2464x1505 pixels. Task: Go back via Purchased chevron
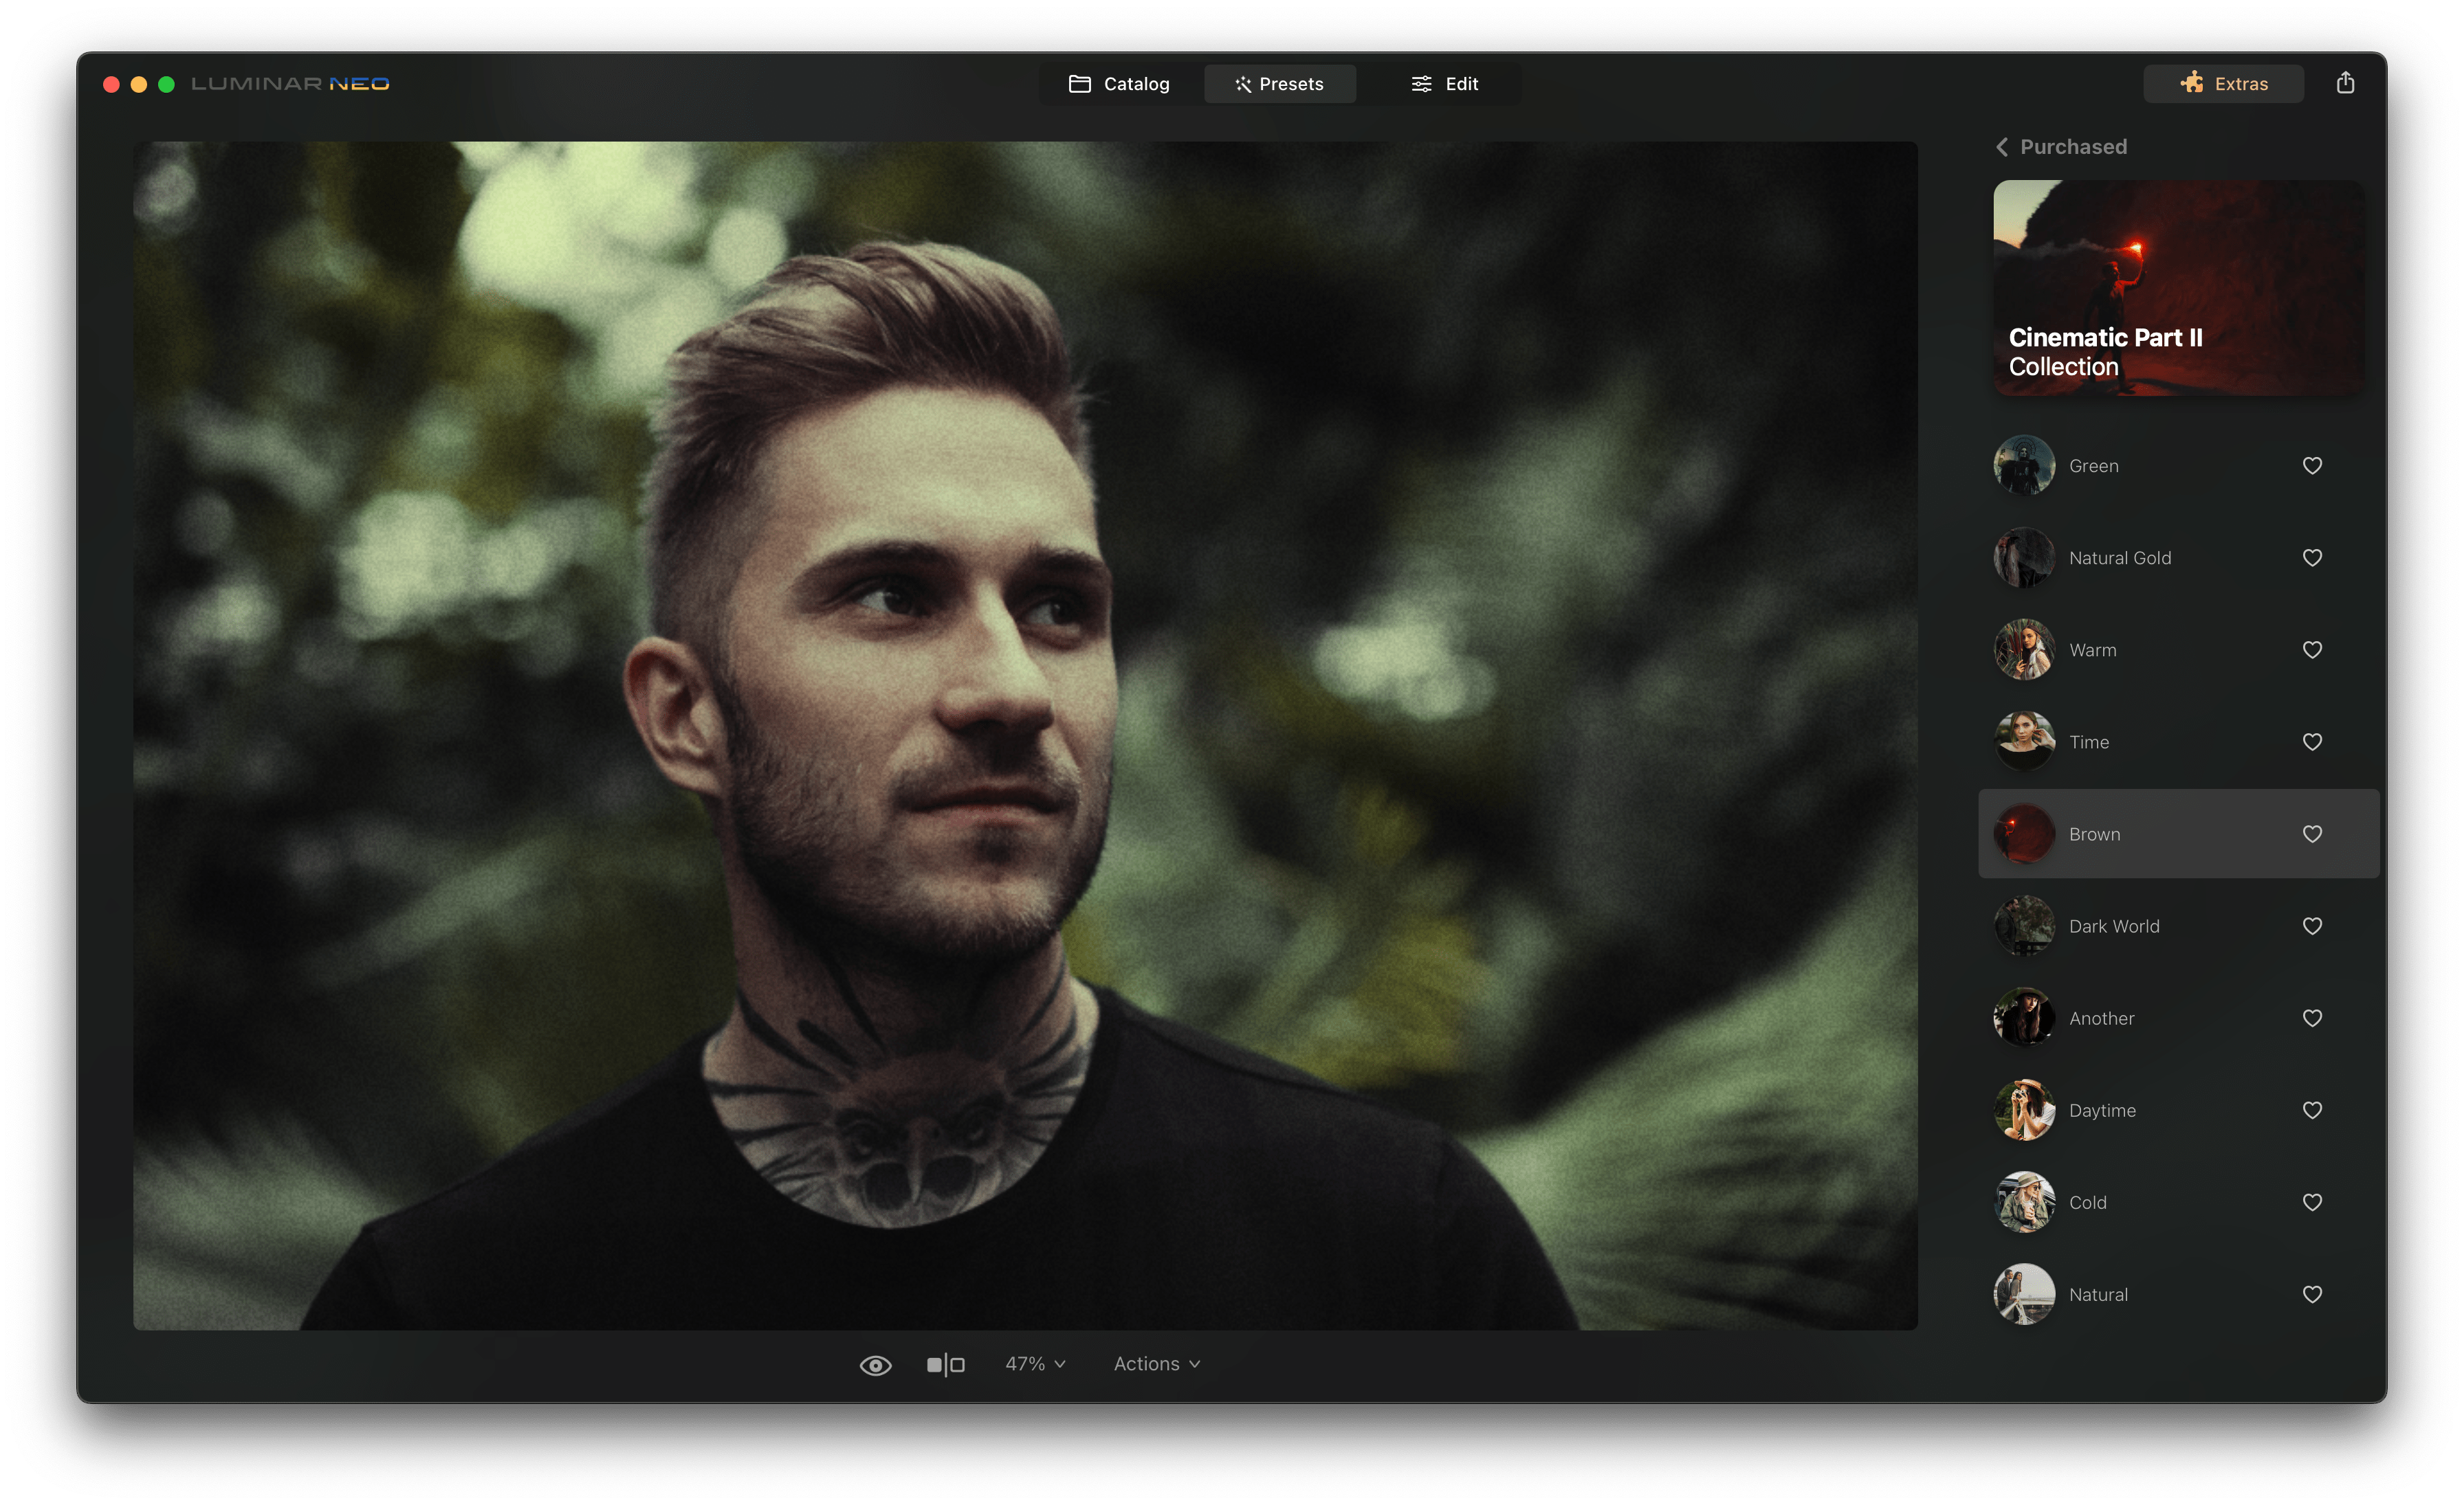[2003, 147]
